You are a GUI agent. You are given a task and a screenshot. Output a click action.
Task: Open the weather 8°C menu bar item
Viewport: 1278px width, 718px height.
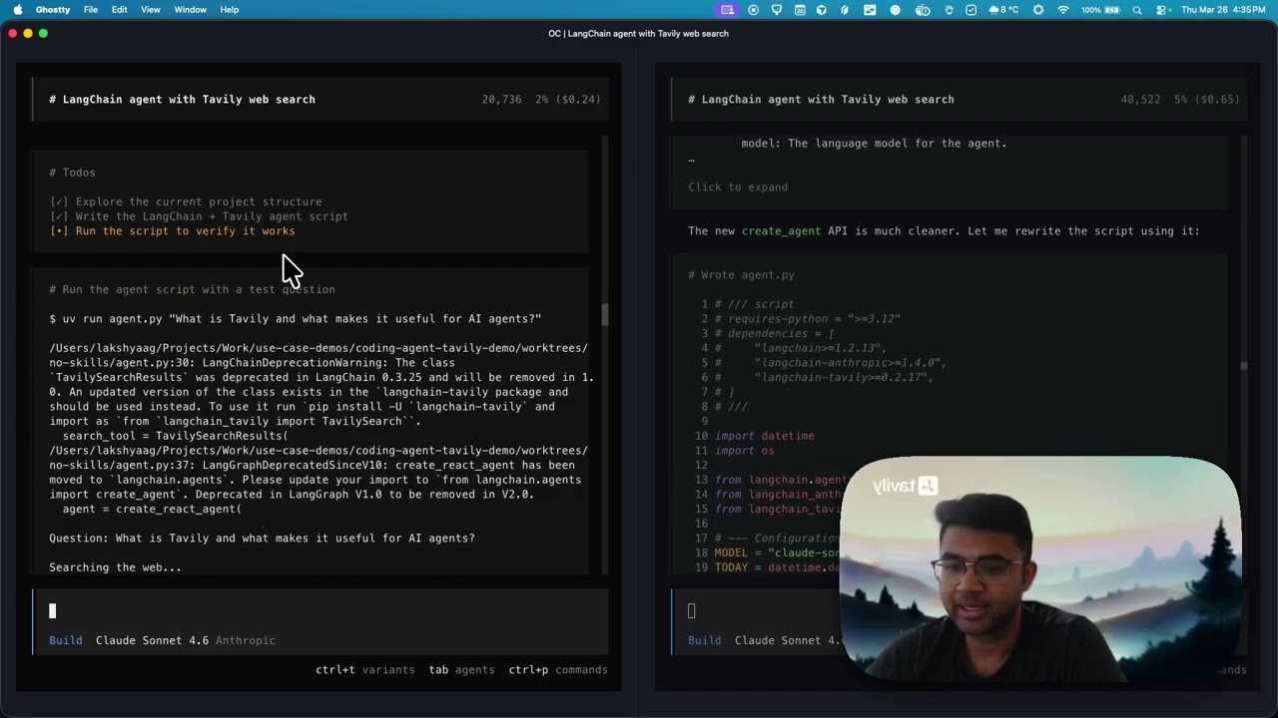tap(1003, 10)
